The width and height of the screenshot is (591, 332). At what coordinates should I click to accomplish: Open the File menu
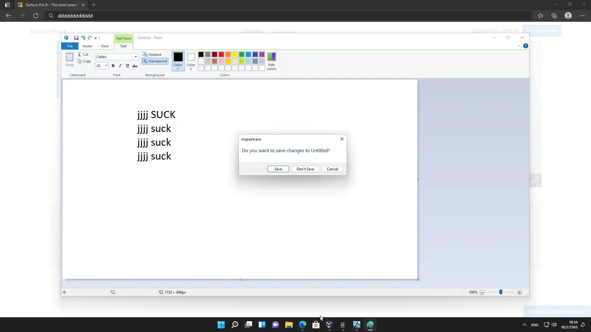[x=70, y=46]
